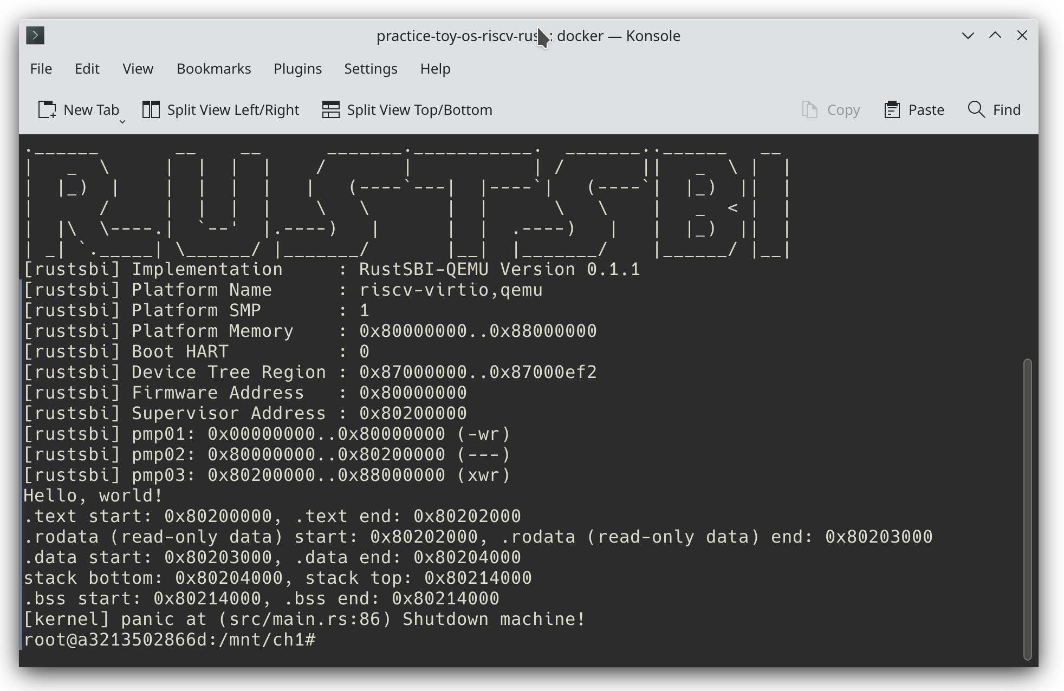
Task: Click the Copy toolbar icon
Action: point(809,110)
